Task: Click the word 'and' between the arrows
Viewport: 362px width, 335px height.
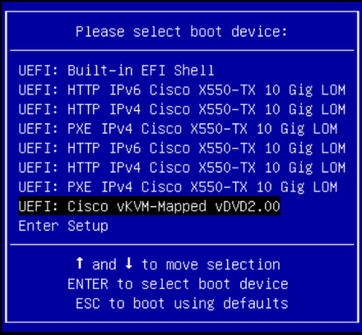Action: pyautogui.click(x=104, y=265)
